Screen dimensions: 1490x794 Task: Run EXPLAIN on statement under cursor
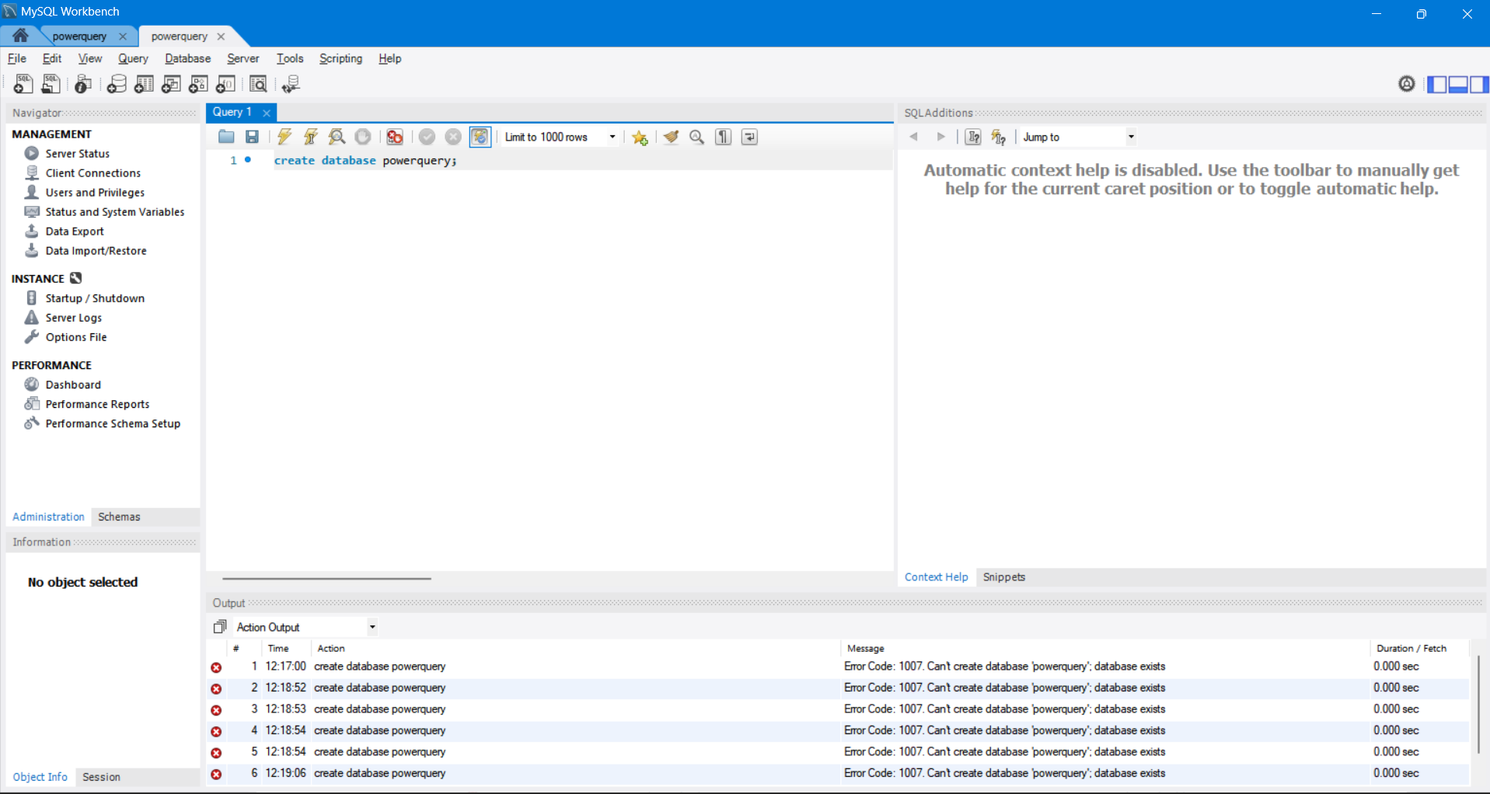(337, 137)
